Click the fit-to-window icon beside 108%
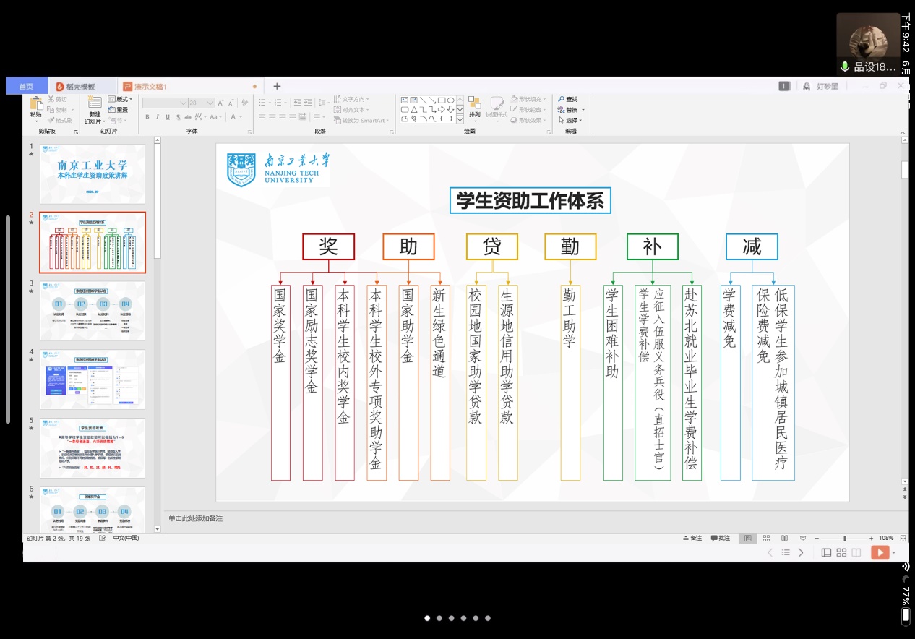 901,538
